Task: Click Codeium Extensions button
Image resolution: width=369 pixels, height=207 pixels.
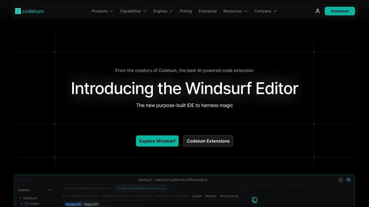Action: coord(208,141)
